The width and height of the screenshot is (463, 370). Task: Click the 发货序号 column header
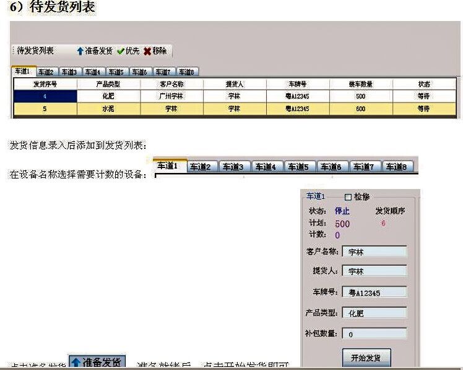coord(45,84)
